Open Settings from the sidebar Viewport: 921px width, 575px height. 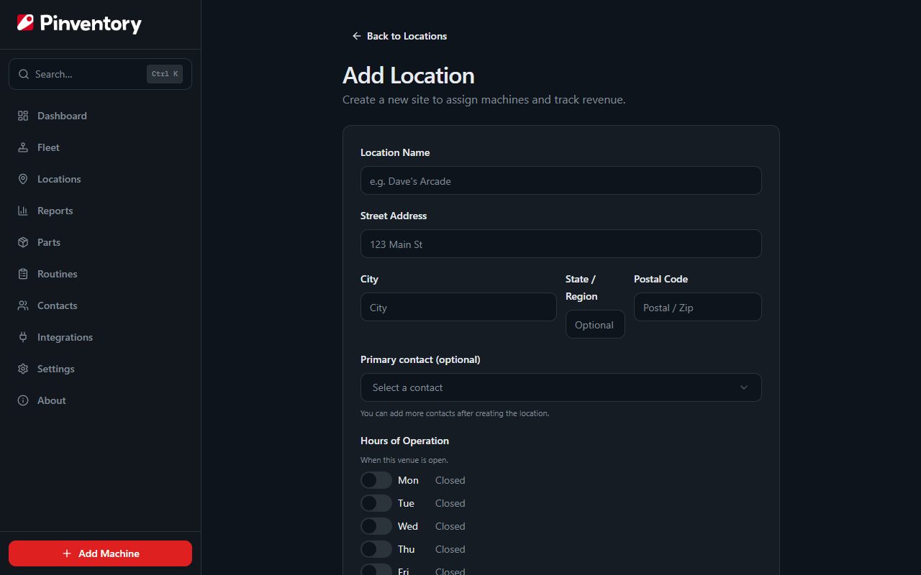pyautogui.click(x=100, y=369)
